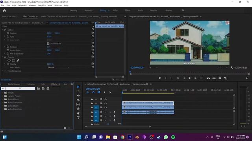Toggle the Uniform Scale checkbox
Screen dimensions: 252x141
click(48, 43)
